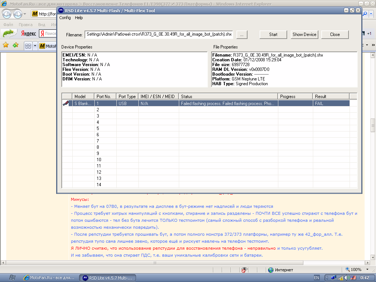This screenshot has width=376, height=282.
Task: Click the FAIL result cell
Action: click(x=331, y=103)
